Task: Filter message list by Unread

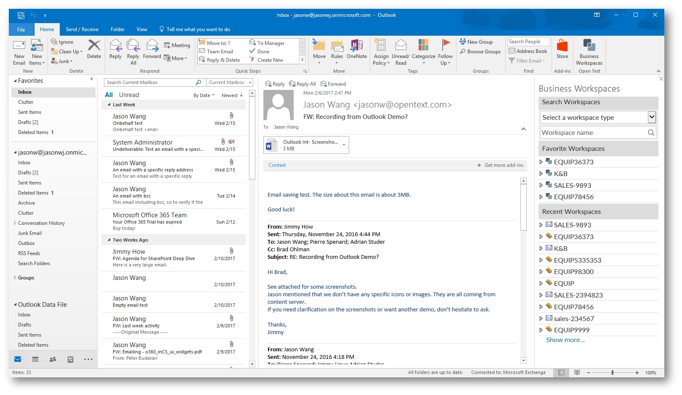Action: point(129,95)
